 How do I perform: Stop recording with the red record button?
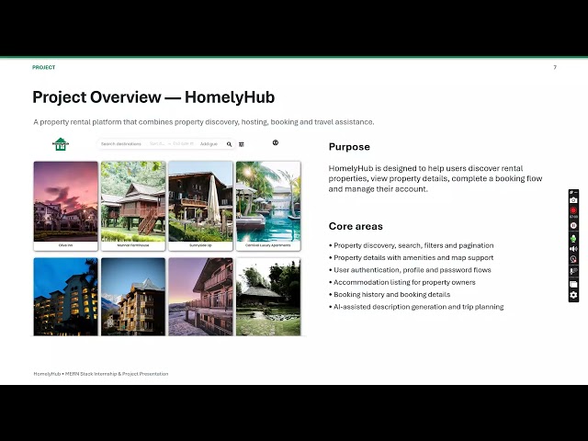click(573, 210)
